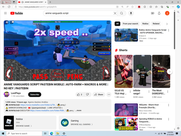Open the Copilot sidebar icon
The height and width of the screenshot is (136, 181).
[178, 7]
